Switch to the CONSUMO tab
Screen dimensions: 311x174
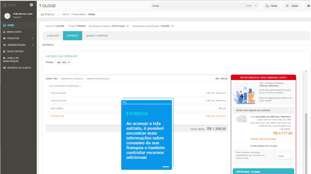pos(53,36)
